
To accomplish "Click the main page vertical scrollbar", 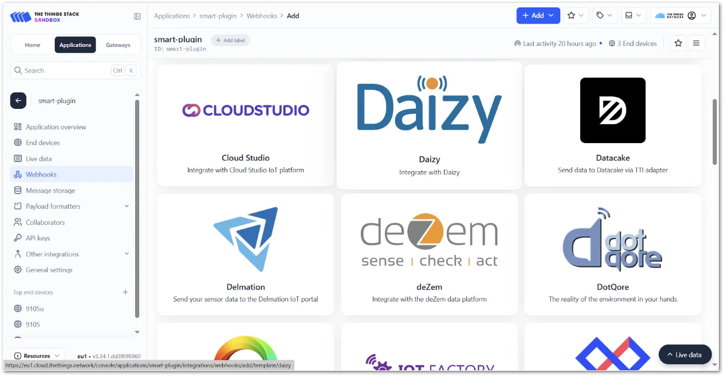I will [x=714, y=132].
